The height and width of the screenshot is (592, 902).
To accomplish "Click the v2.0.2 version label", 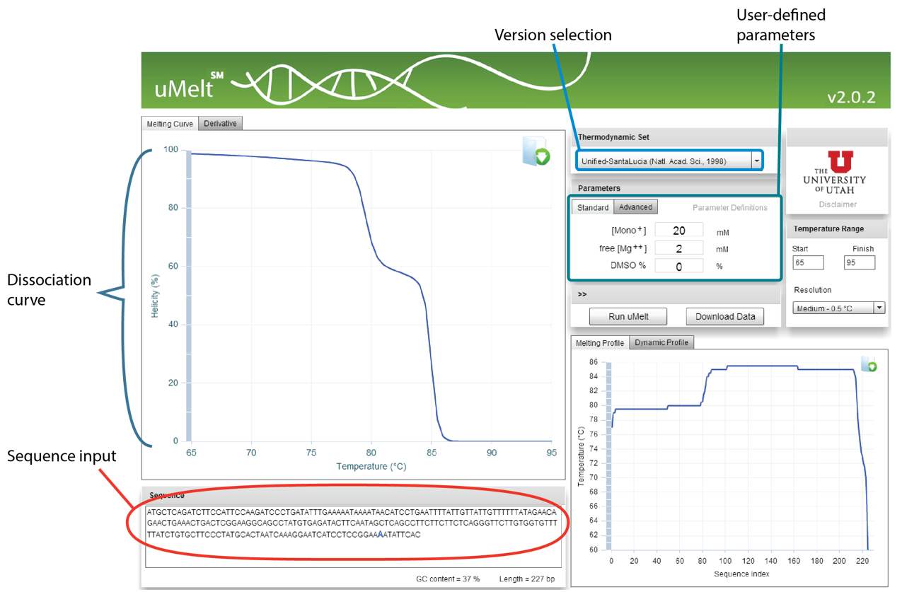I will [x=851, y=97].
